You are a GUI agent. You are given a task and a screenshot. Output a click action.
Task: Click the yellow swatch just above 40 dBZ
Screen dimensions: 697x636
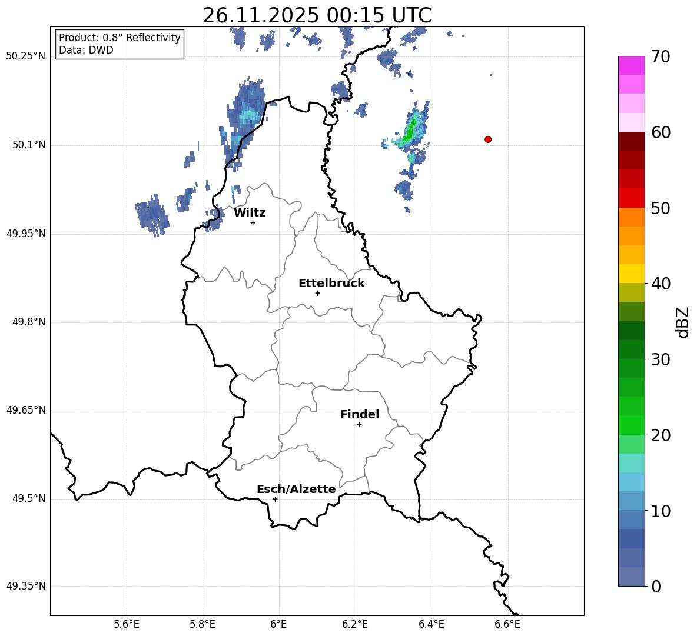[632, 274]
